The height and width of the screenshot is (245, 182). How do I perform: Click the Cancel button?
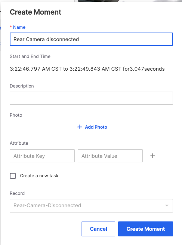point(98,229)
